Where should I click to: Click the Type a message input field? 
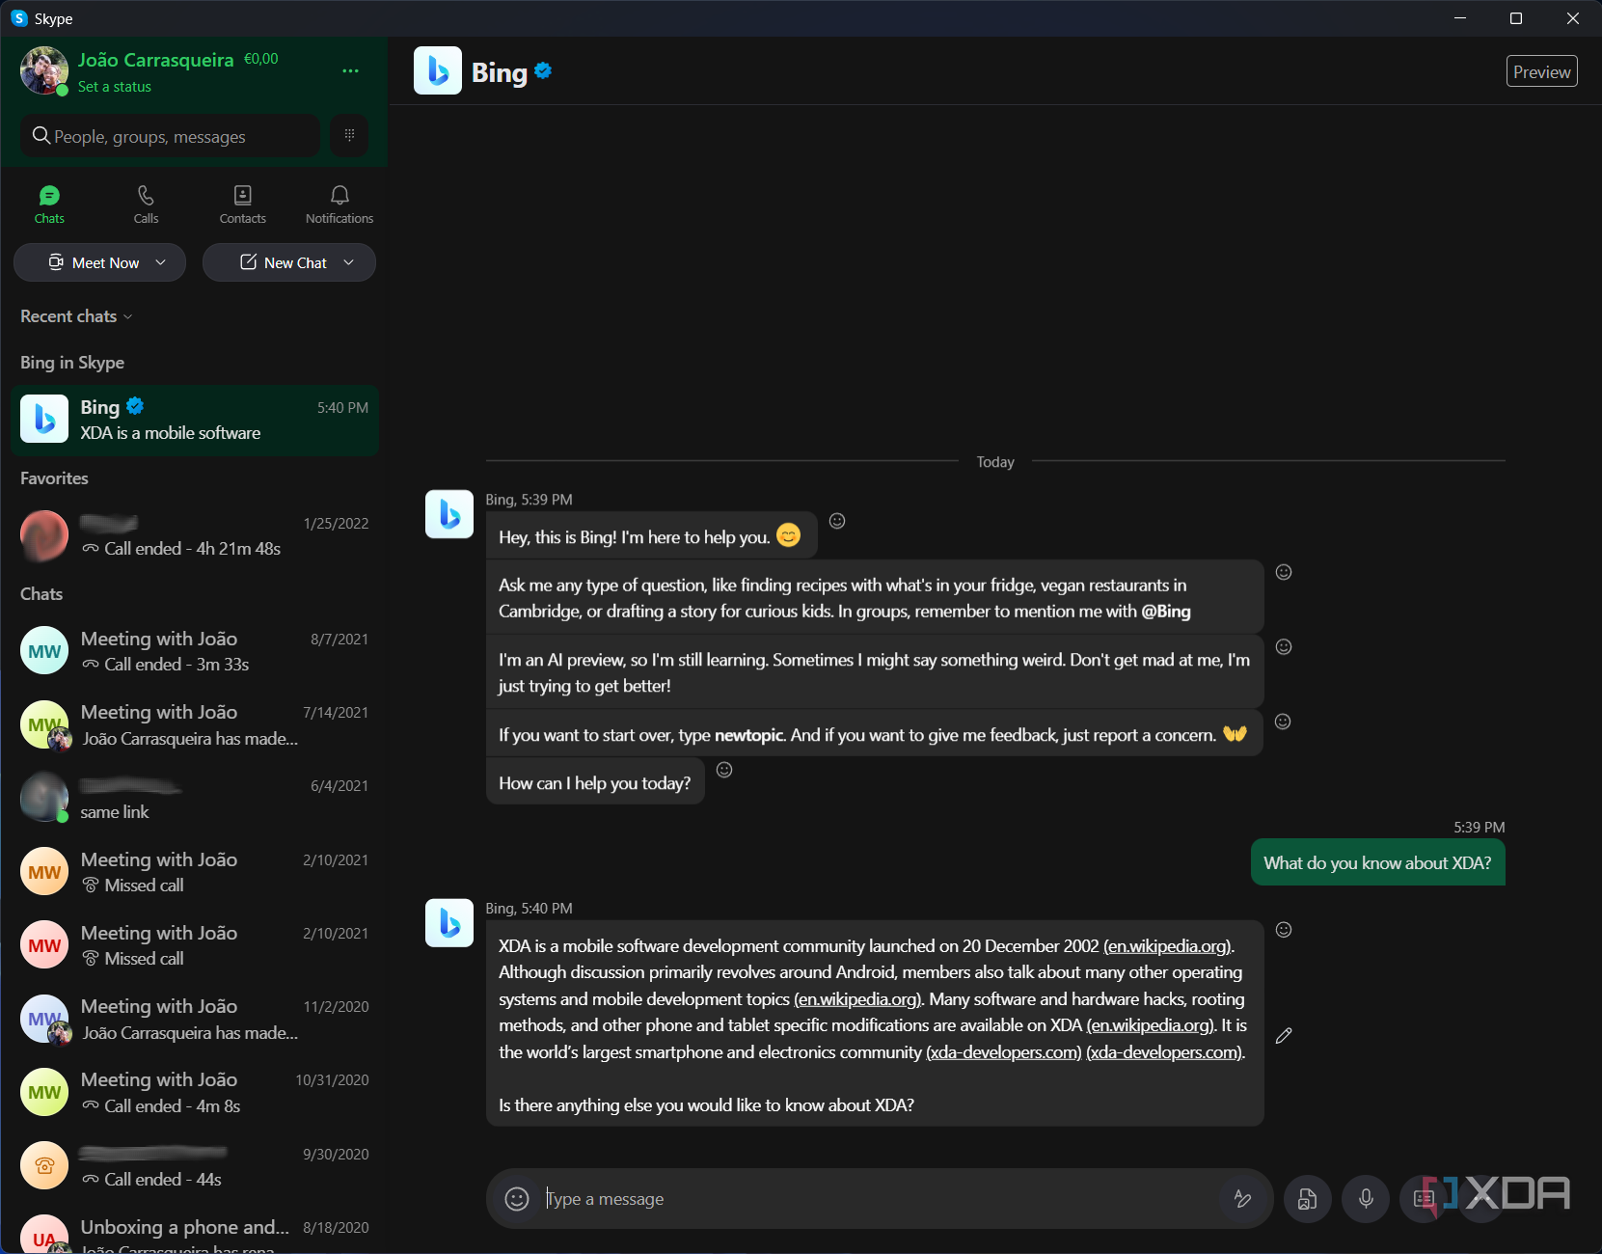(x=868, y=1198)
